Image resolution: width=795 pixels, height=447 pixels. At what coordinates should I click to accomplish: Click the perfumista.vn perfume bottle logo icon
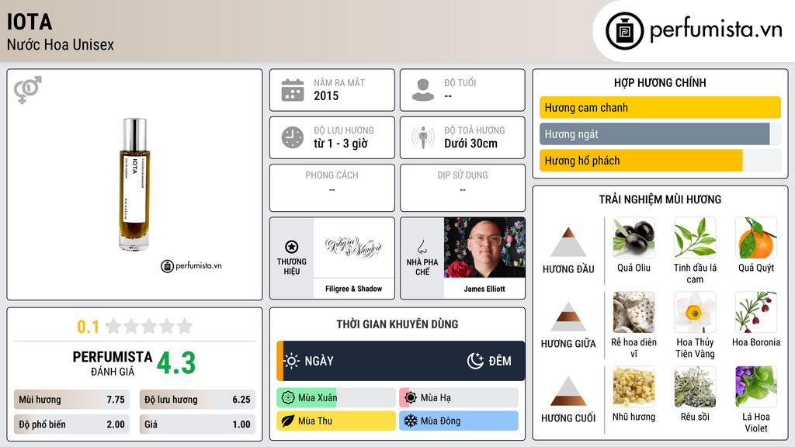tap(624, 31)
